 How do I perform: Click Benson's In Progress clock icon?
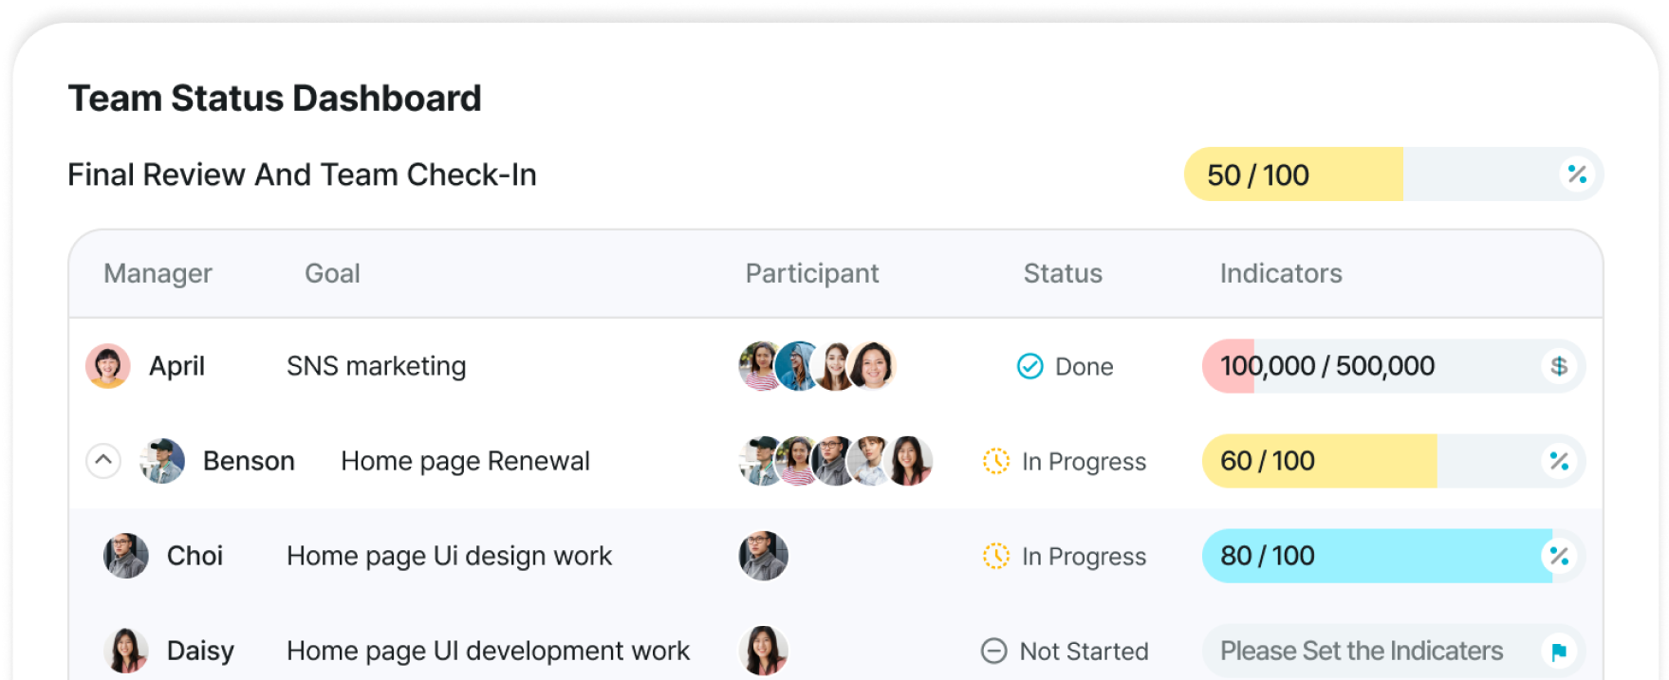click(996, 461)
